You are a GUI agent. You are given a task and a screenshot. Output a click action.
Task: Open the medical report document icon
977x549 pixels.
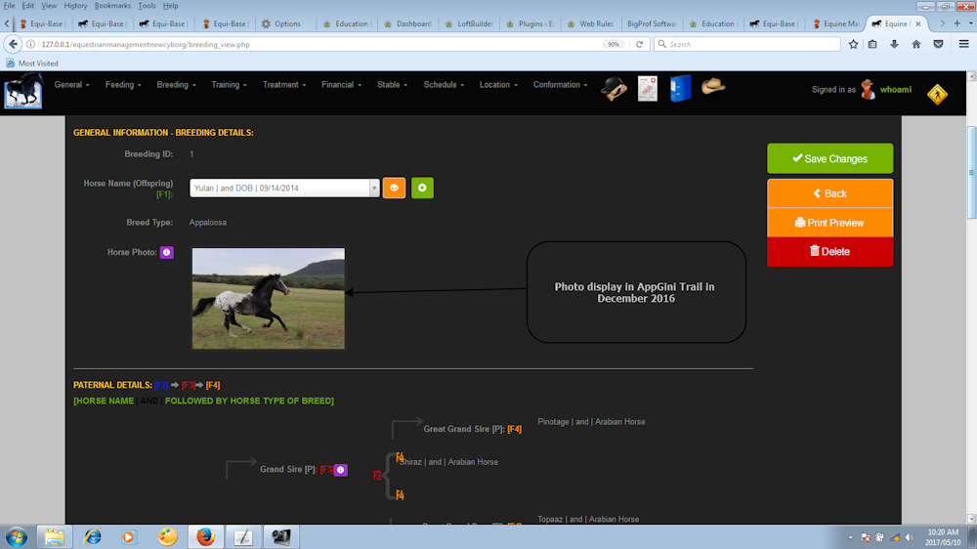pos(648,89)
